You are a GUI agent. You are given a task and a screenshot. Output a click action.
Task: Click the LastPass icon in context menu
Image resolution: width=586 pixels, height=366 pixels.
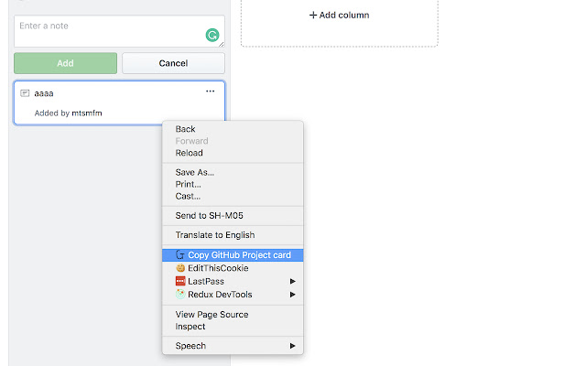tap(180, 281)
